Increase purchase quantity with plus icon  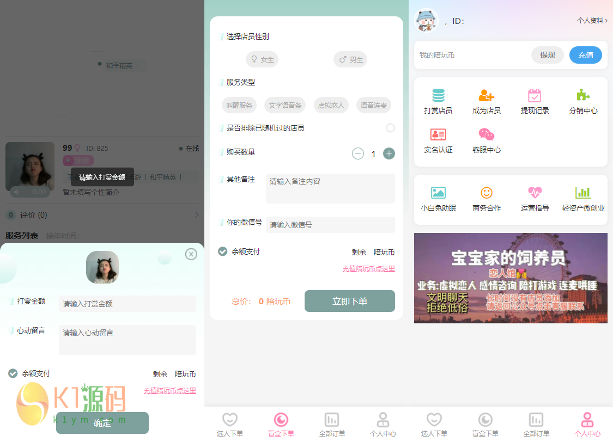point(389,154)
